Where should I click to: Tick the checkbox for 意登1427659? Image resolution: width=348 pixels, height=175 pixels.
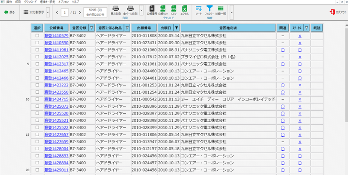(37, 142)
